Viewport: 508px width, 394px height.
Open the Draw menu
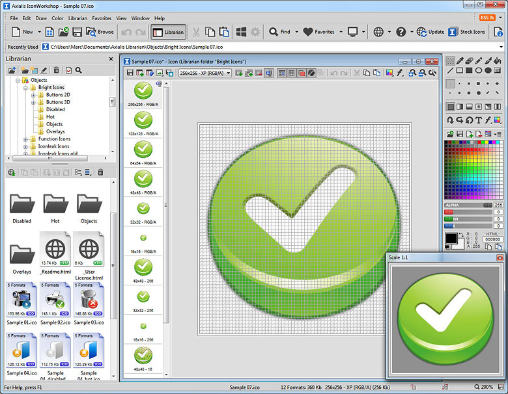[x=41, y=18]
